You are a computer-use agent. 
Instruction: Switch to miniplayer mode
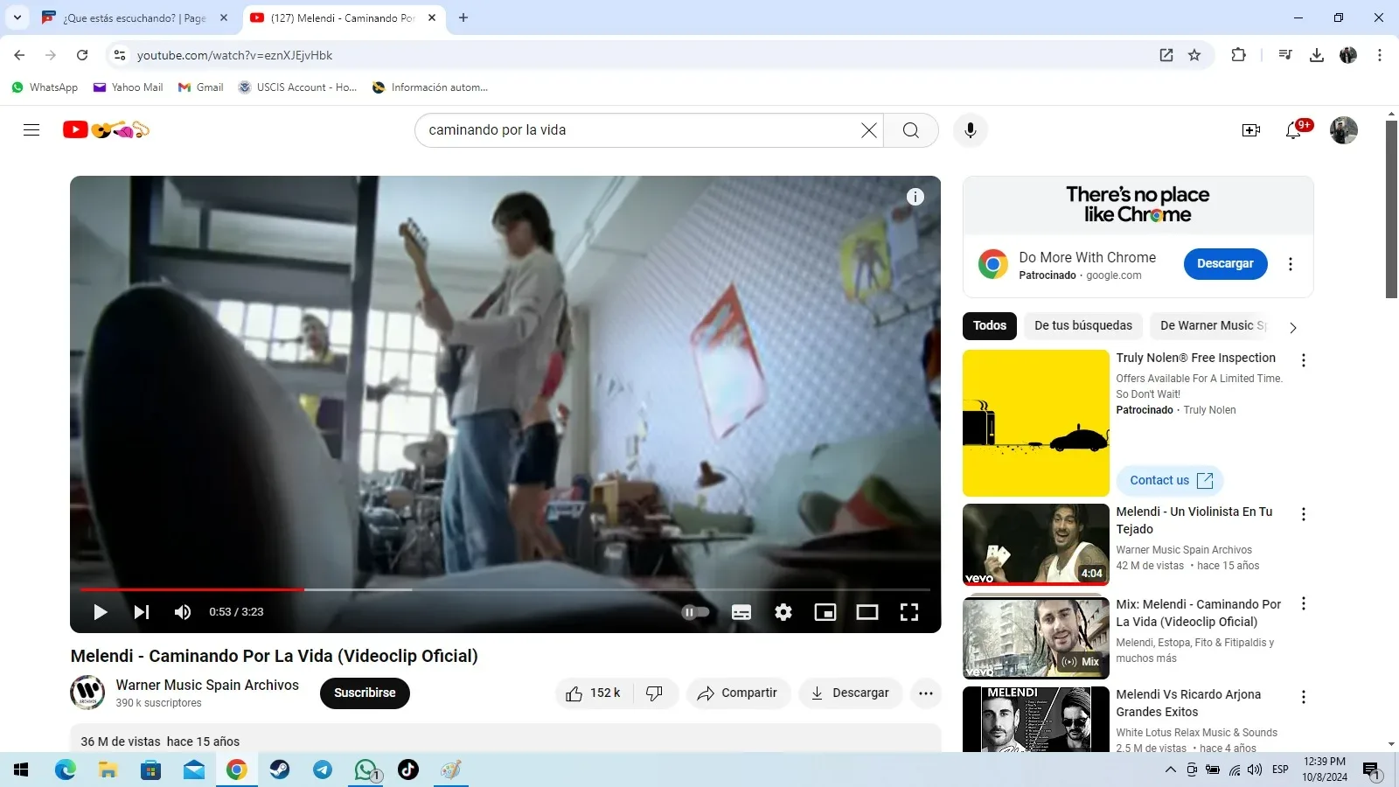(x=825, y=612)
